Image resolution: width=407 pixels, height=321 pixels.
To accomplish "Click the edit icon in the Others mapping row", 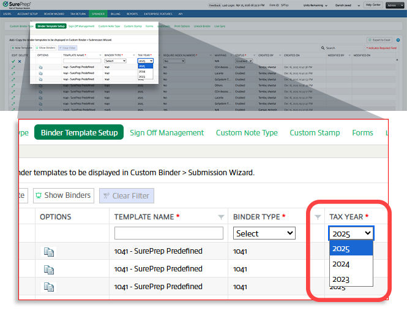I will 13,85.
